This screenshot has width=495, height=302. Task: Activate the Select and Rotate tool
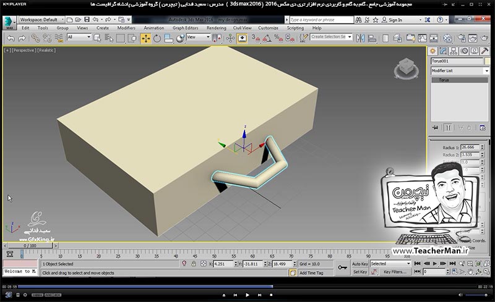point(157,38)
